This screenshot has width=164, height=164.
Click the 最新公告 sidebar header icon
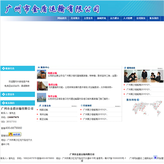[x=3, y=68]
